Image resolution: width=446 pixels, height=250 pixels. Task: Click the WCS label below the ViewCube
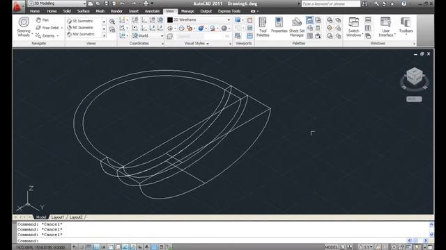point(414,99)
